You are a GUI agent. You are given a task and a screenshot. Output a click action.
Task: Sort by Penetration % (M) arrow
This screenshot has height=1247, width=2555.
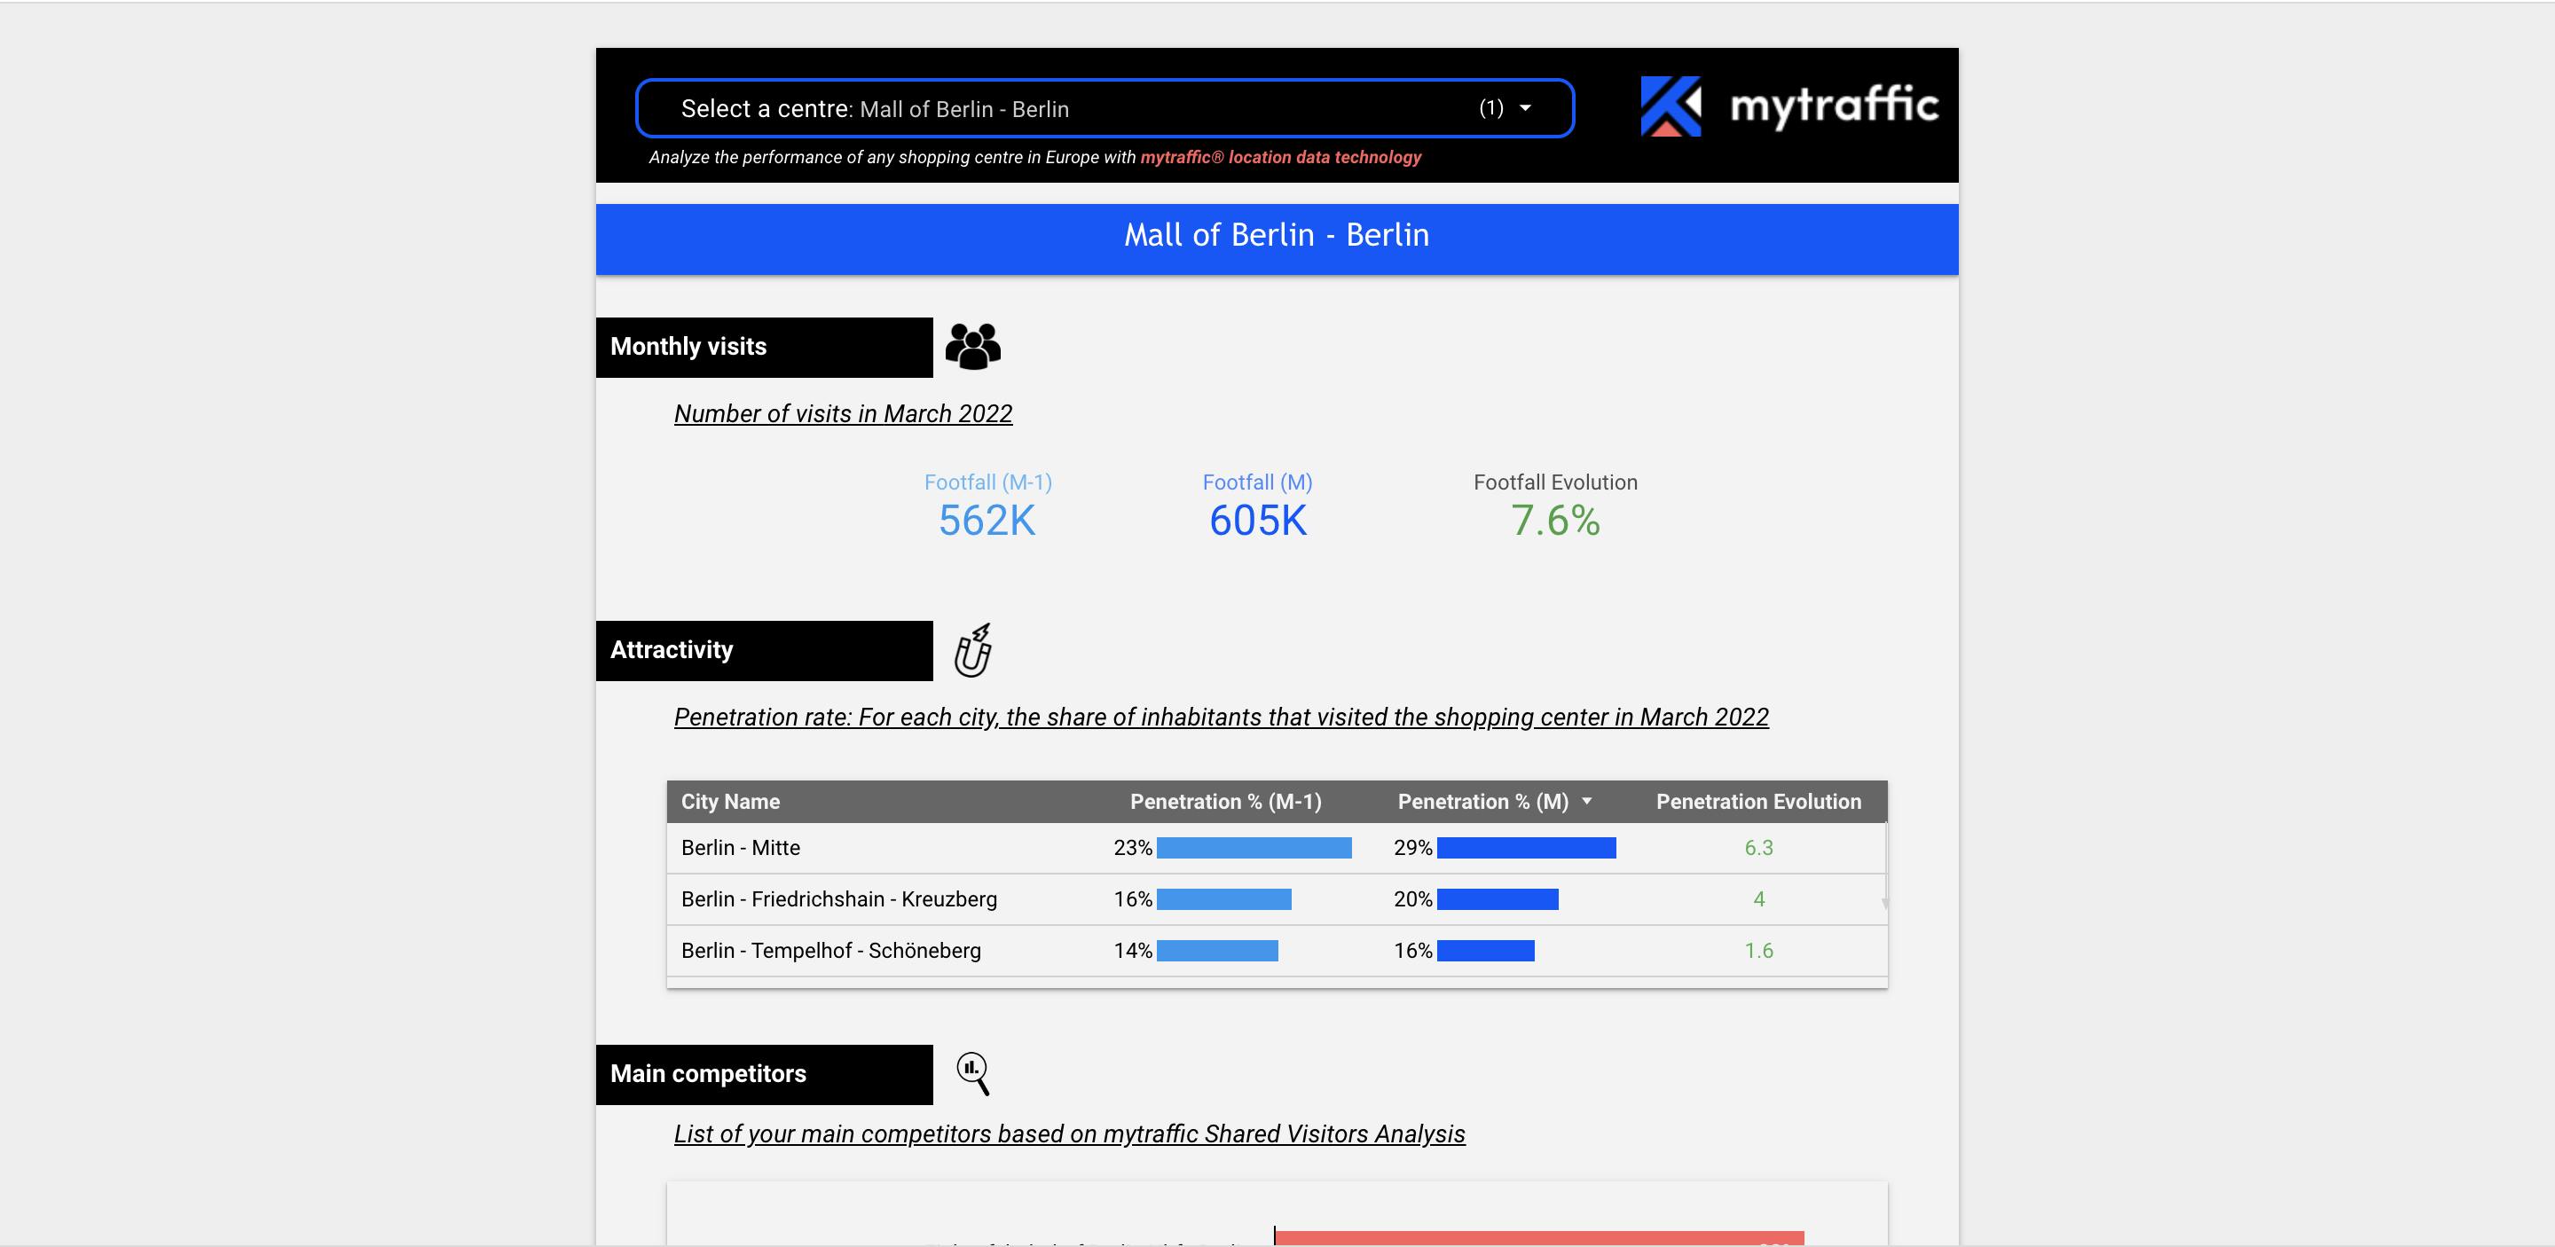coord(1586,801)
